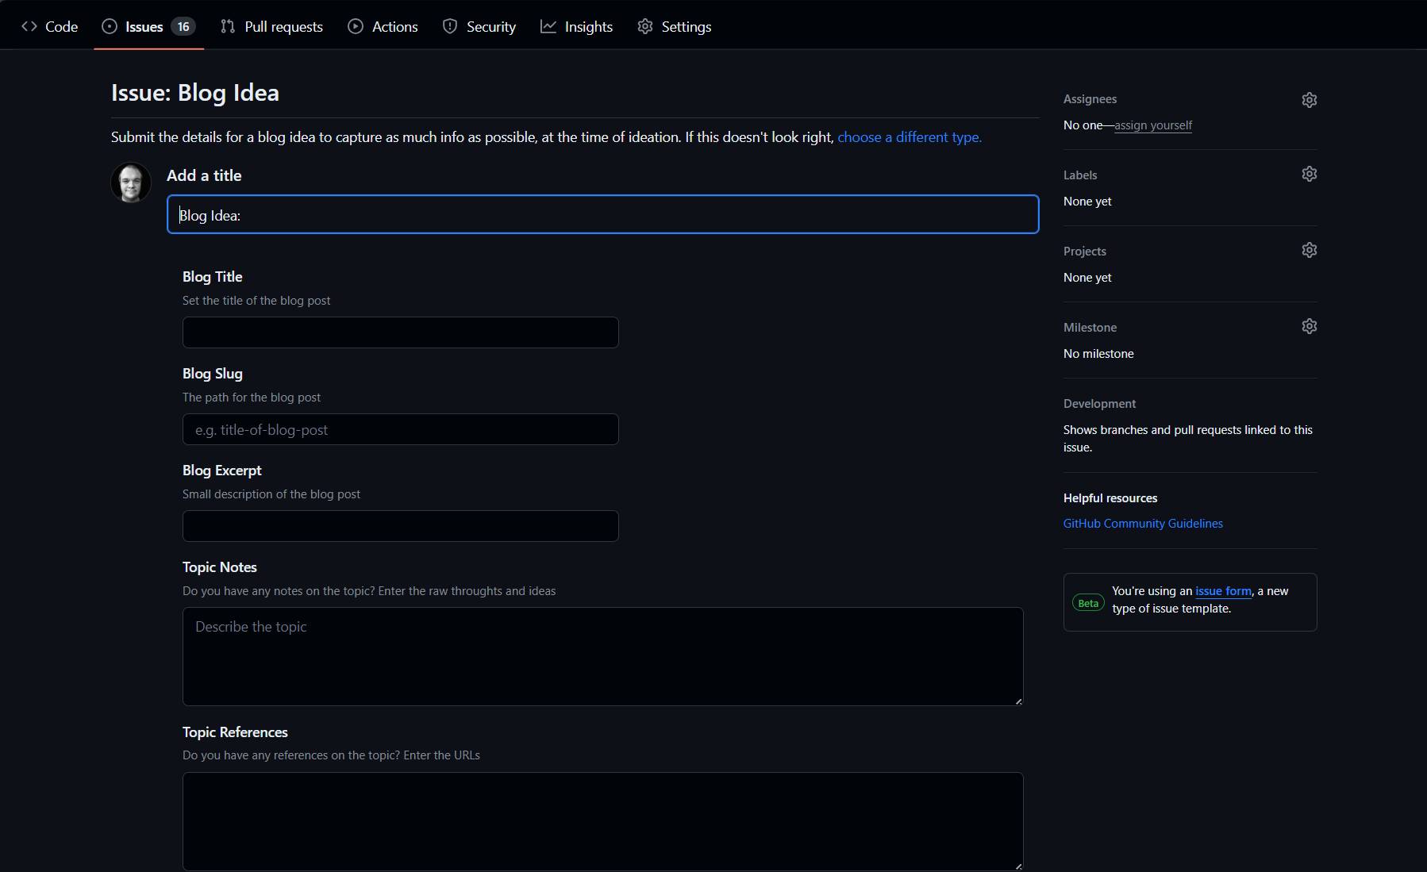Click the assign yourself link

(1152, 125)
